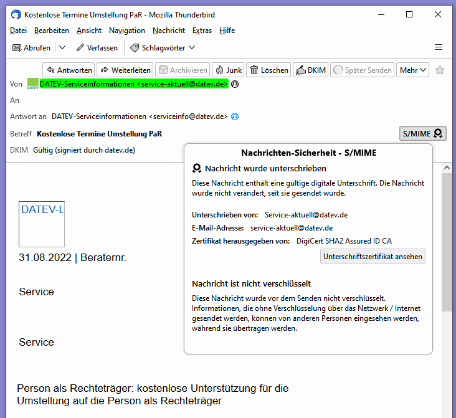Open the Thunderbird hamburger app menu
The width and height of the screenshot is (456, 418).
[439, 47]
